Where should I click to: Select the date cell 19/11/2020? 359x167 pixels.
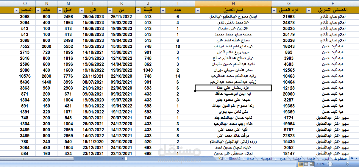(93, 142)
